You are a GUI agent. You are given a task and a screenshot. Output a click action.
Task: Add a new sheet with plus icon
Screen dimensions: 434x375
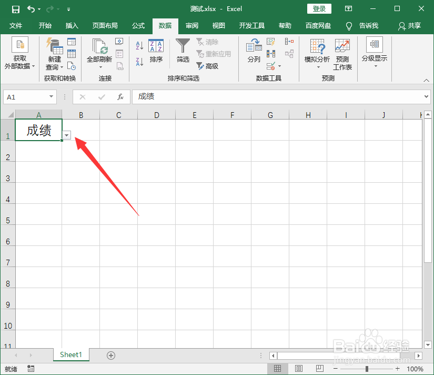click(x=111, y=356)
